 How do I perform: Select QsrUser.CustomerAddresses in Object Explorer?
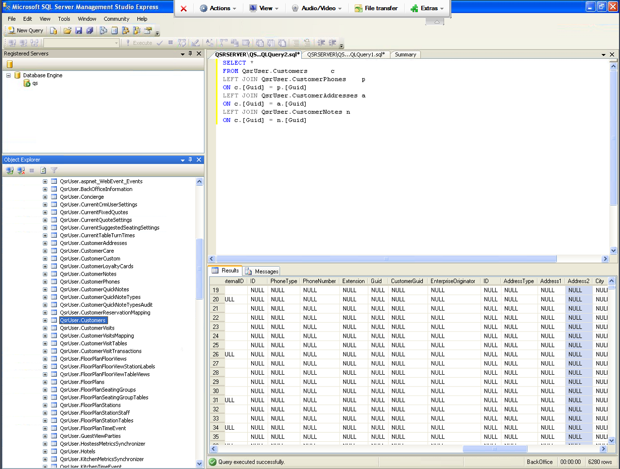93,243
